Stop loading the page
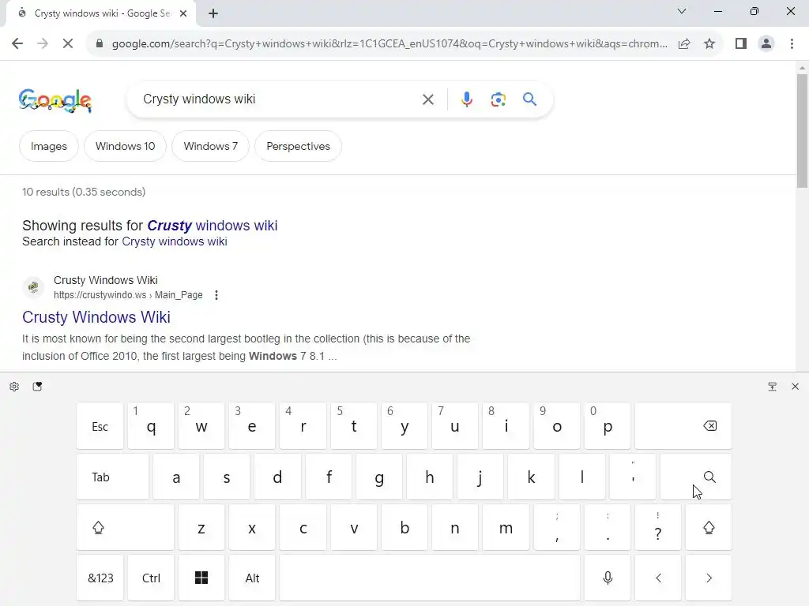Screen dimensions: 809x606 click(68, 44)
